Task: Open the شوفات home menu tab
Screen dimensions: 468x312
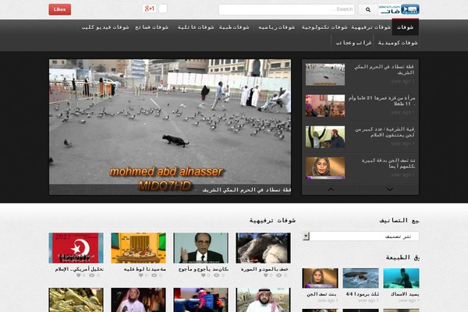Action: [x=405, y=27]
